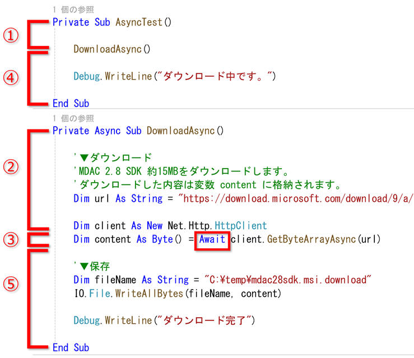Click the url variable in Dim url As String
The image size is (414, 358).
pyautogui.click(x=101, y=198)
